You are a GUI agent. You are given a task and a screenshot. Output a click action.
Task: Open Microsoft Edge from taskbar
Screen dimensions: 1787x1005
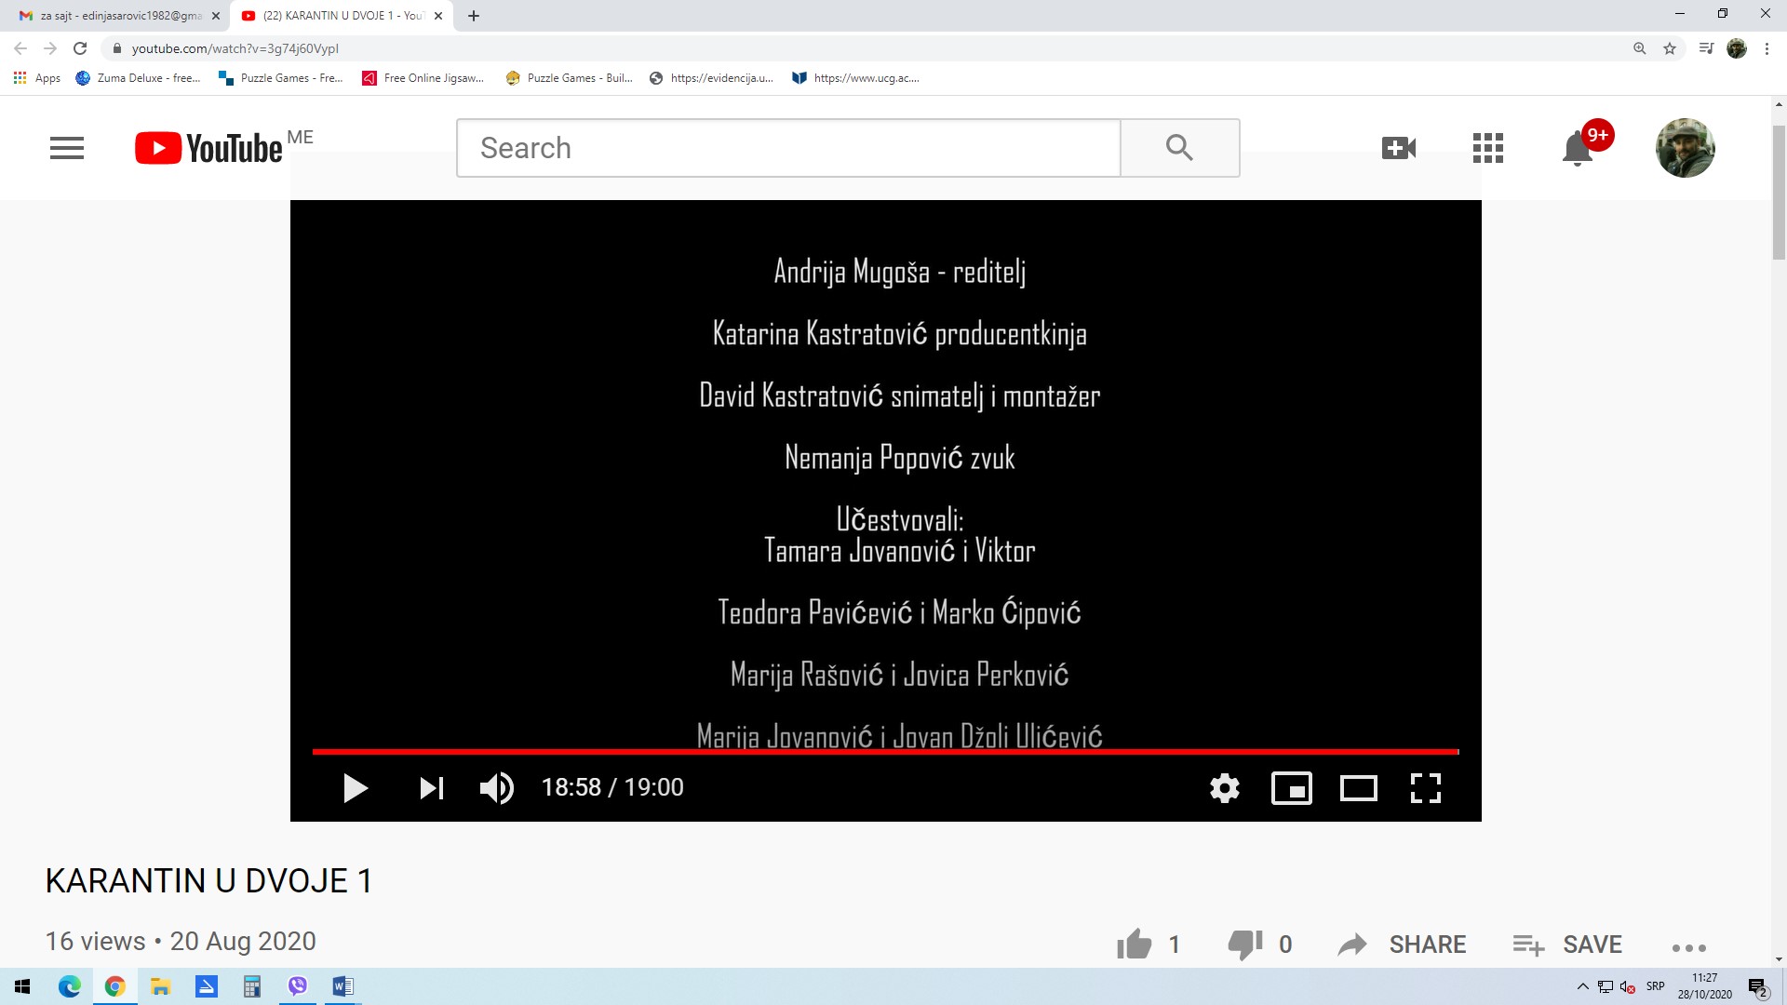70,986
